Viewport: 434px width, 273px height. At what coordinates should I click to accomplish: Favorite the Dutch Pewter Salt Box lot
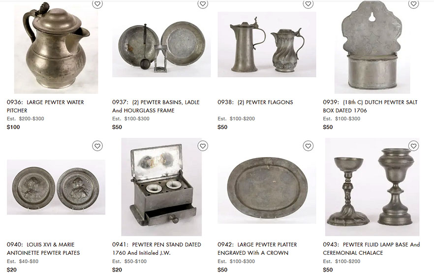413,3
